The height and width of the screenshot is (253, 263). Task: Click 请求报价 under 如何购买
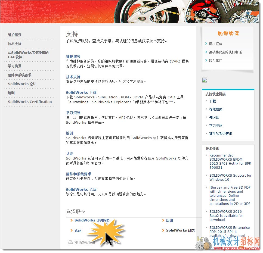(x=215, y=44)
